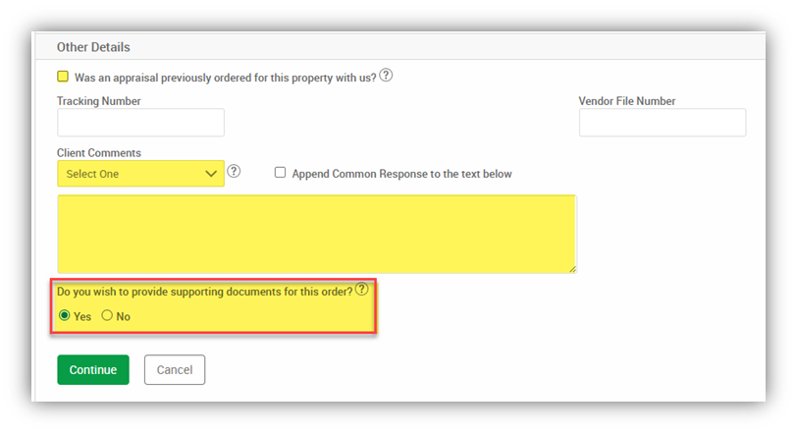Enable Append Common Response checkbox

(x=280, y=173)
